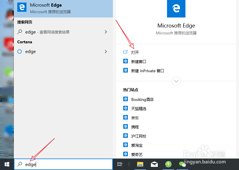The height and width of the screenshot is (170, 239).
Task: Click the open-window icon beside 打开
Action: (x=125, y=52)
